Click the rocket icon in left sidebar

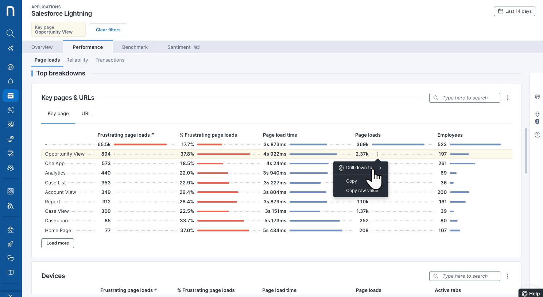[x=11, y=244]
